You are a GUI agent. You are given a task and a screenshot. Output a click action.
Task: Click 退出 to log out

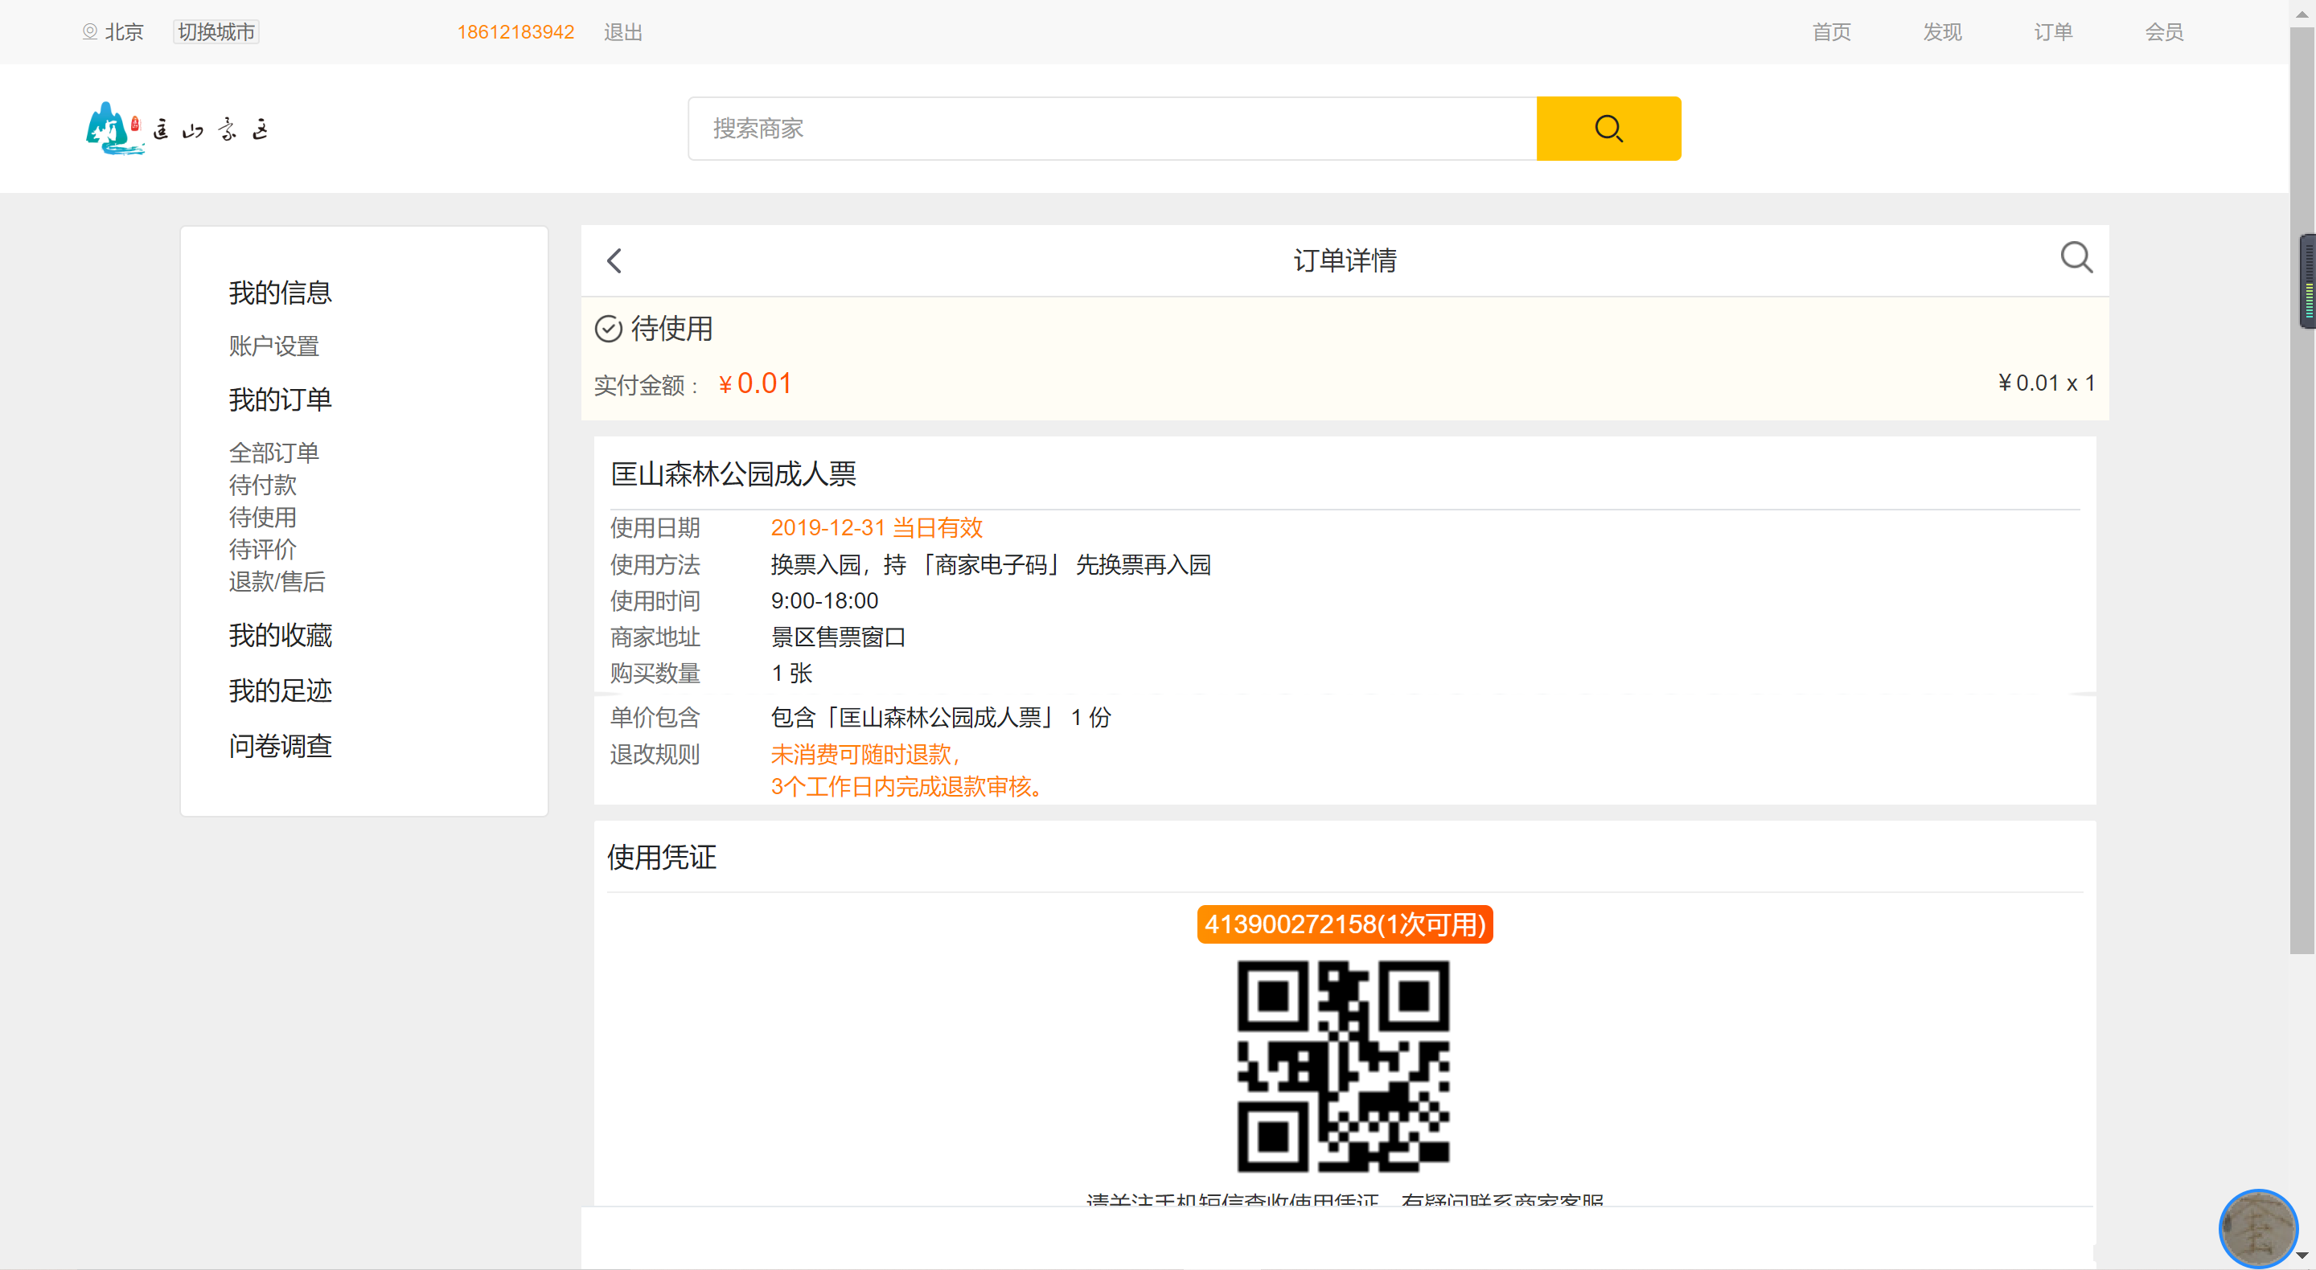coord(623,31)
